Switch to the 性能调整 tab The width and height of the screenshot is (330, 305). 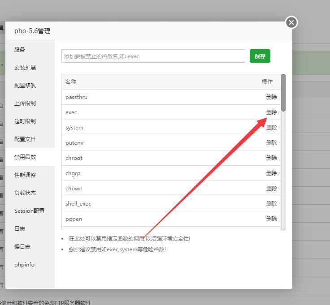click(x=25, y=175)
